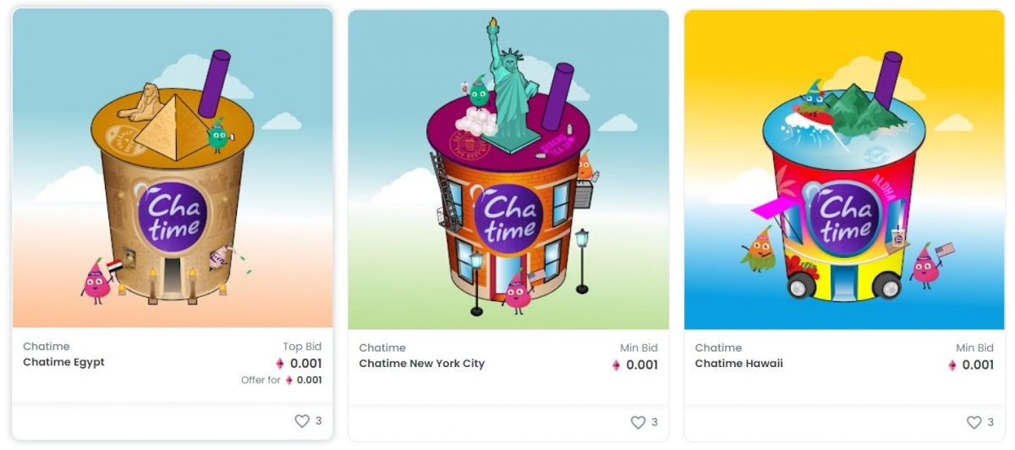Open the Chatime New York City title
This screenshot has width=1015, height=450.
click(x=421, y=364)
